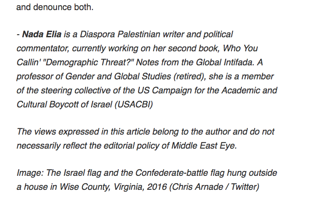Click the words Global Intifada

coord(225,62)
